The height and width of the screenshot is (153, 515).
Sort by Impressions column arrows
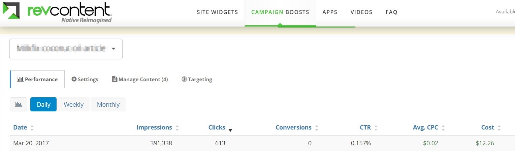click(177, 128)
